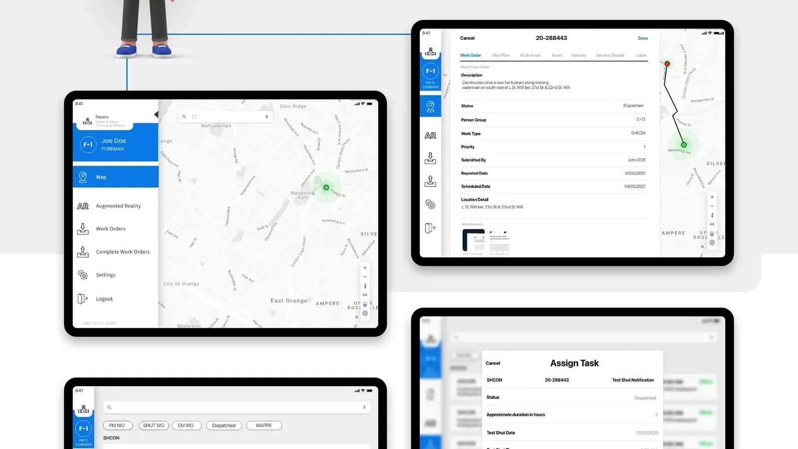Tap the microphone in the map search bar
Screen dimensions: 798x449
(x=267, y=117)
